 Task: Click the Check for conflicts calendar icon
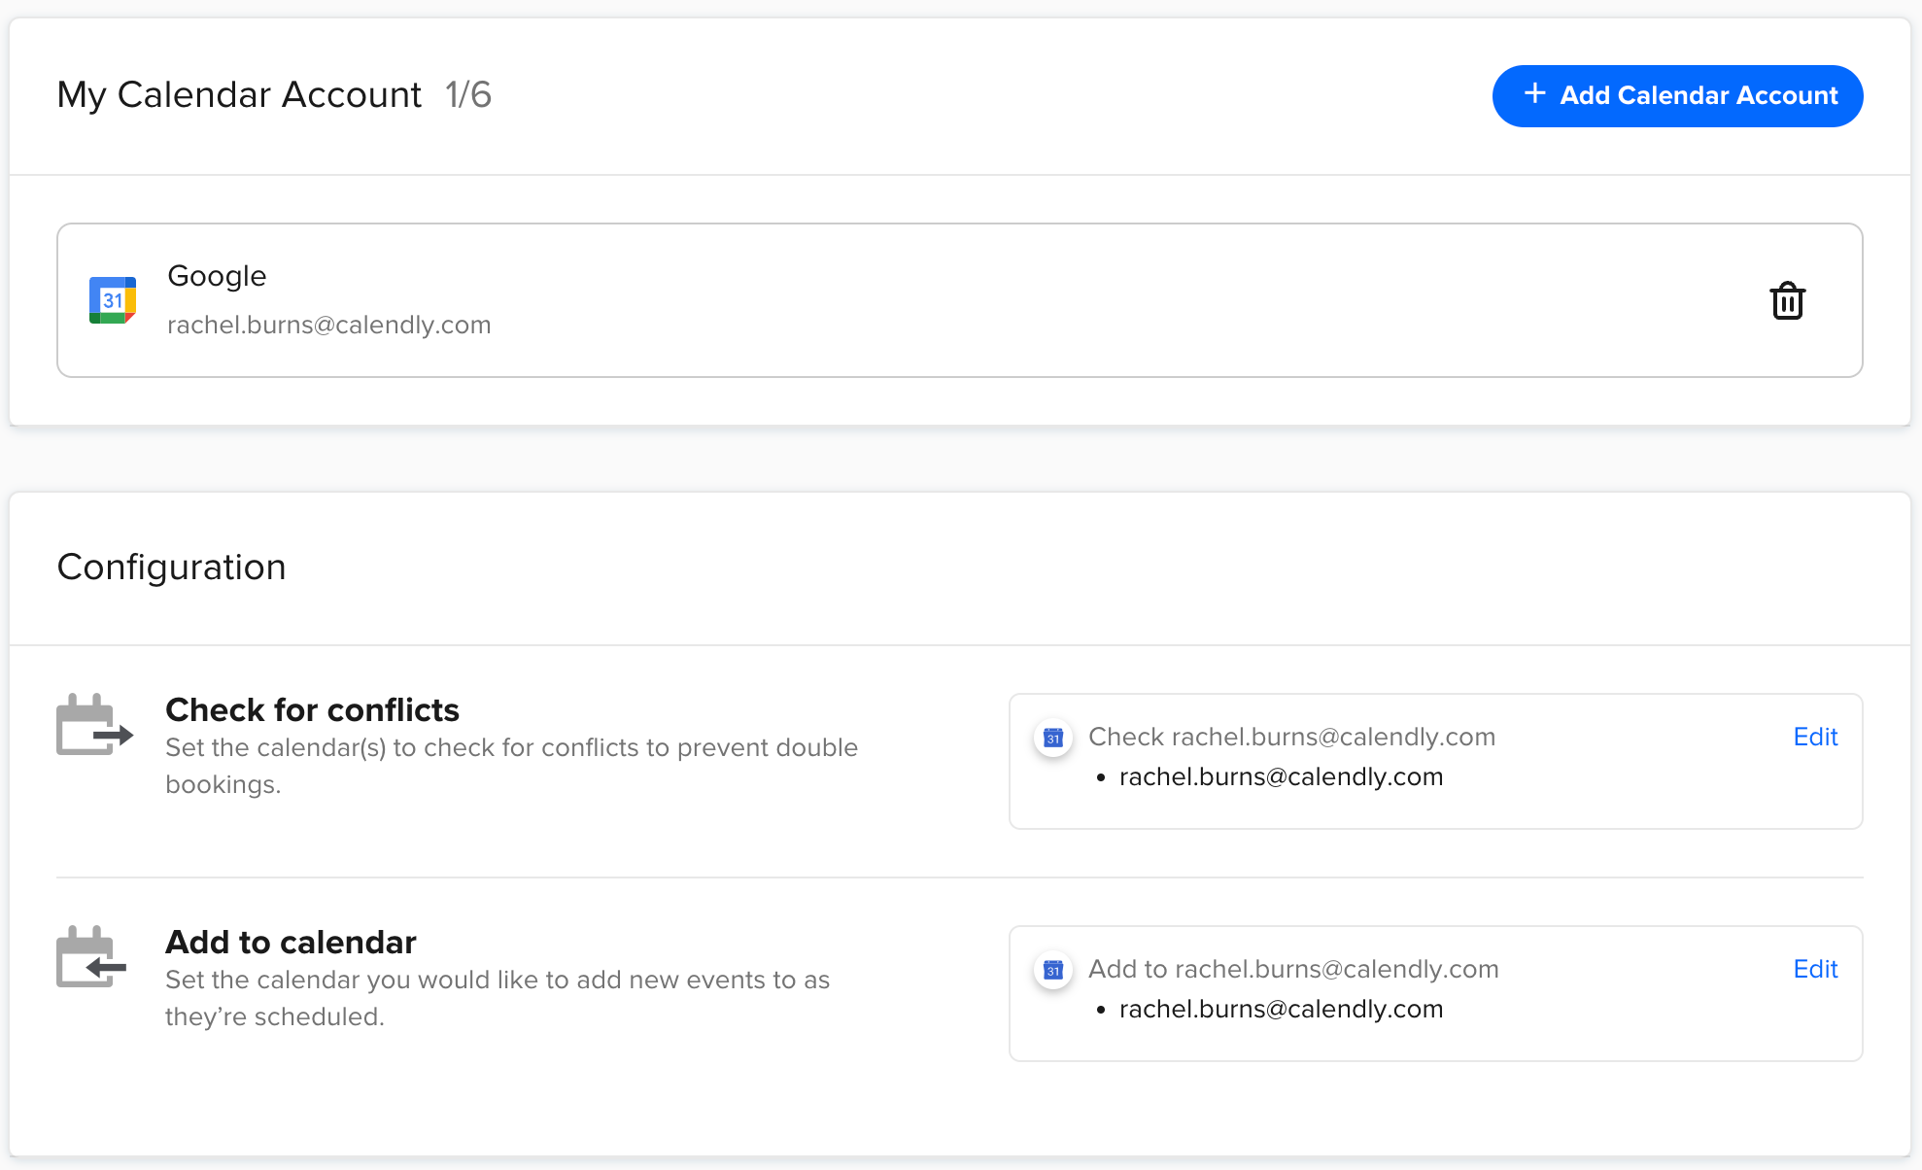point(93,725)
